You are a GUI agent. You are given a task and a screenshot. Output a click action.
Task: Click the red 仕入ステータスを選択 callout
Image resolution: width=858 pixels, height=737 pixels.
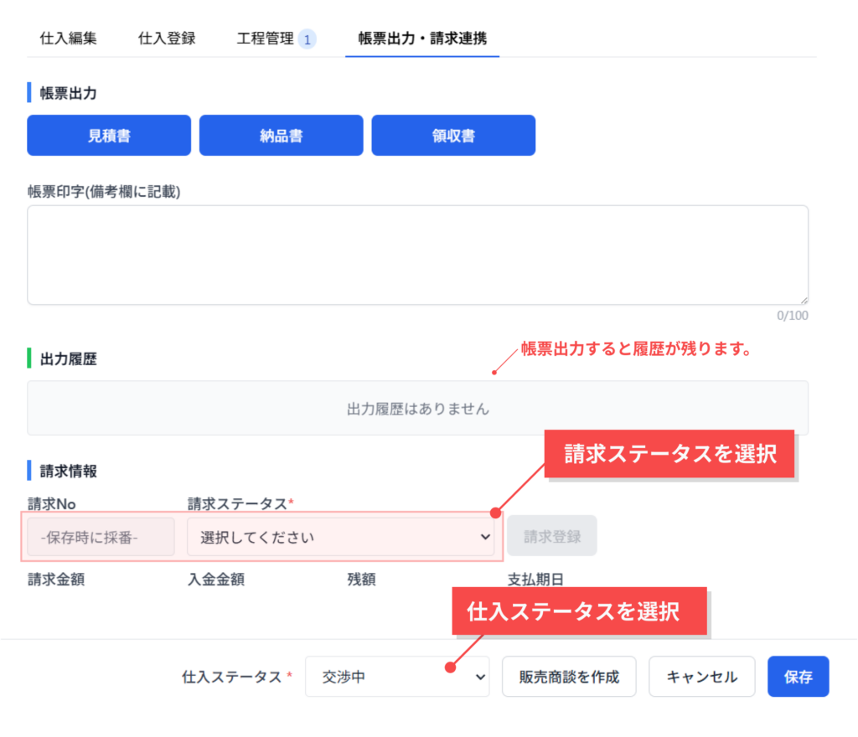[x=580, y=611]
